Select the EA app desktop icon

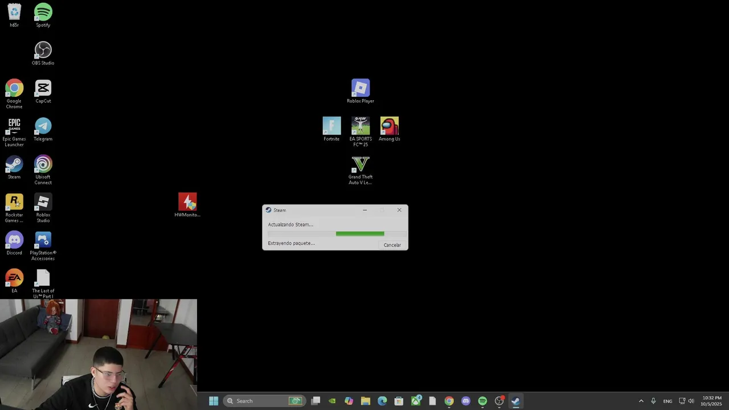[x=14, y=281]
